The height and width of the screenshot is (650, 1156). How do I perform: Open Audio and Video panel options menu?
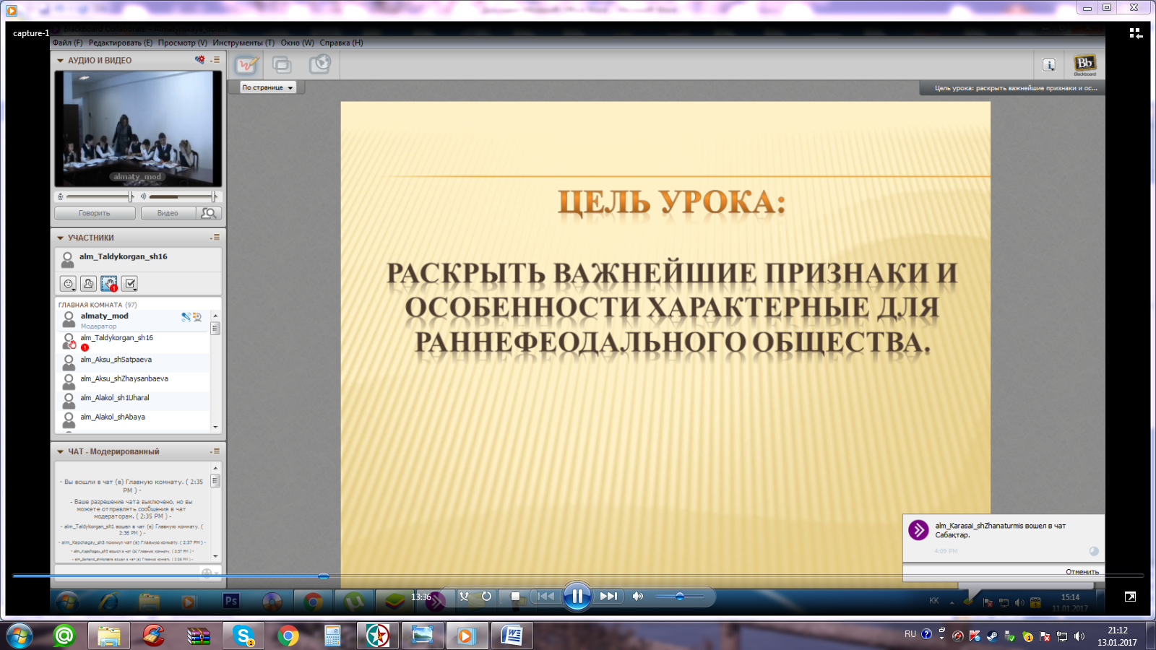tap(215, 60)
